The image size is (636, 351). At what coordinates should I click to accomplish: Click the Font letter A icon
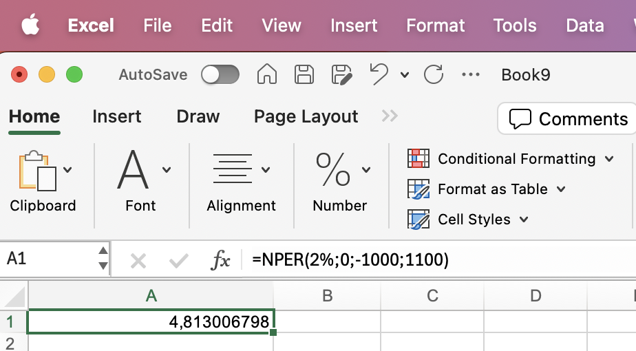point(133,169)
